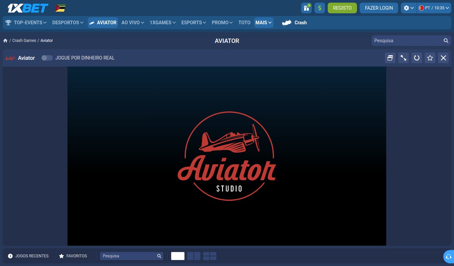454x266 pixels.
Task: Expand the 1XGAMES menu
Action: [x=163, y=23]
